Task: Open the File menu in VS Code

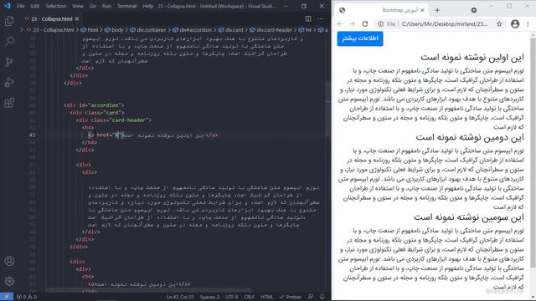Action: click(20, 6)
